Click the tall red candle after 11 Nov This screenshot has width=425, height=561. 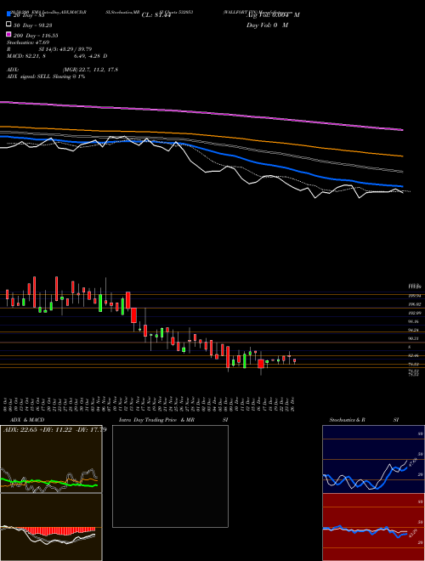128,300
